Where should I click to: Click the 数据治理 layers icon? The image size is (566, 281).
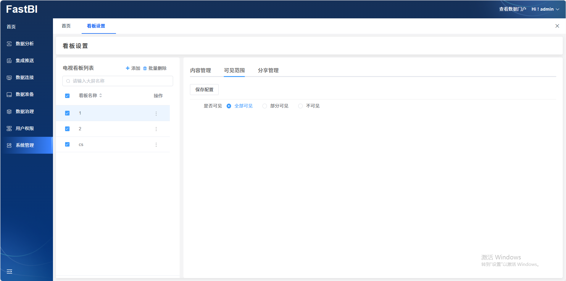9,112
